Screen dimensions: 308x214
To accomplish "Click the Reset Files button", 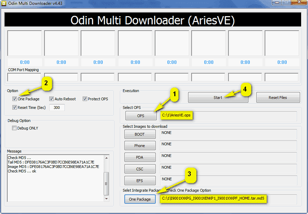I will tap(278, 98).
